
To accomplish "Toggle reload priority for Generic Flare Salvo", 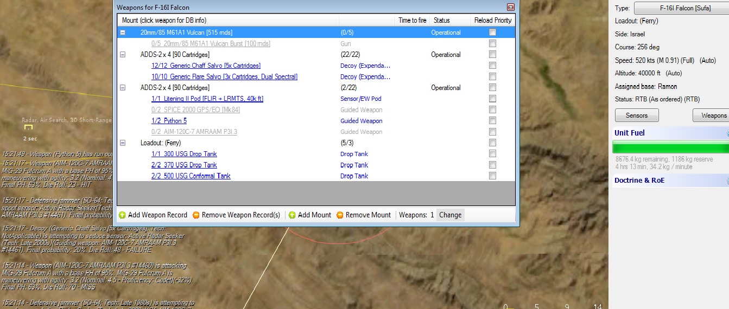I will [492, 76].
